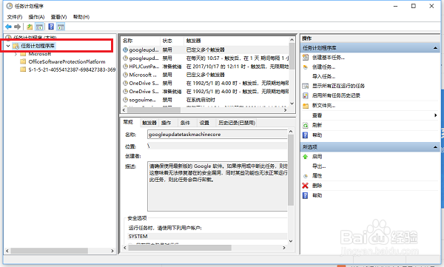Collapse the 所选项 actions section
The height and width of the screenshot is (267, 444).
point(435,147)
